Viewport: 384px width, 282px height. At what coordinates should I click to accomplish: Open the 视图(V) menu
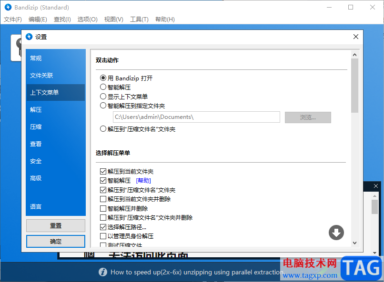(114, 19)
